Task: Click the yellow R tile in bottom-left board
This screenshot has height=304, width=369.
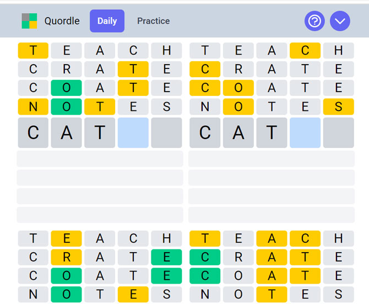Action: (x=66, y=257)
